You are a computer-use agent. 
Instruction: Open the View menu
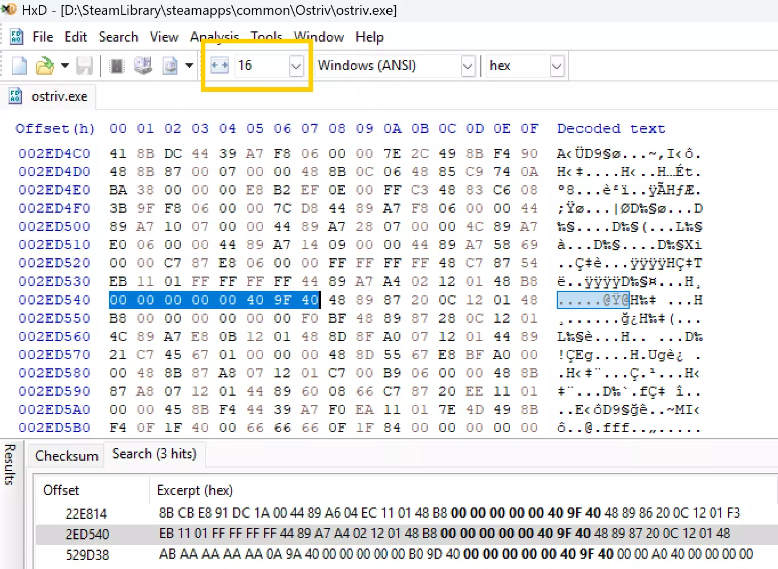tap(164, 37)
